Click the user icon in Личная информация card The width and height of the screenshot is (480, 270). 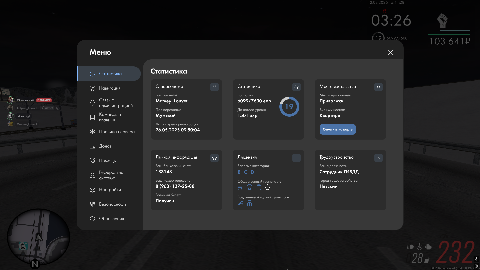click(x=214, y=158)
